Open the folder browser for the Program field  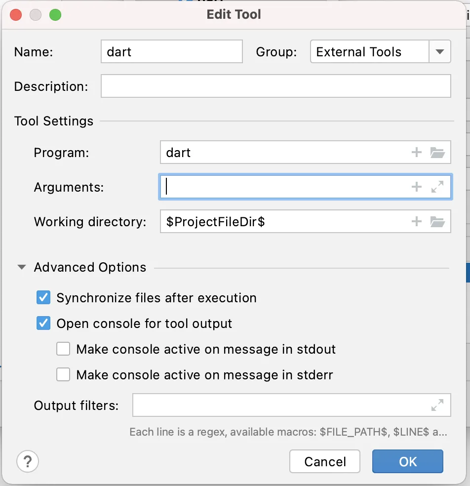coord(437,152)
